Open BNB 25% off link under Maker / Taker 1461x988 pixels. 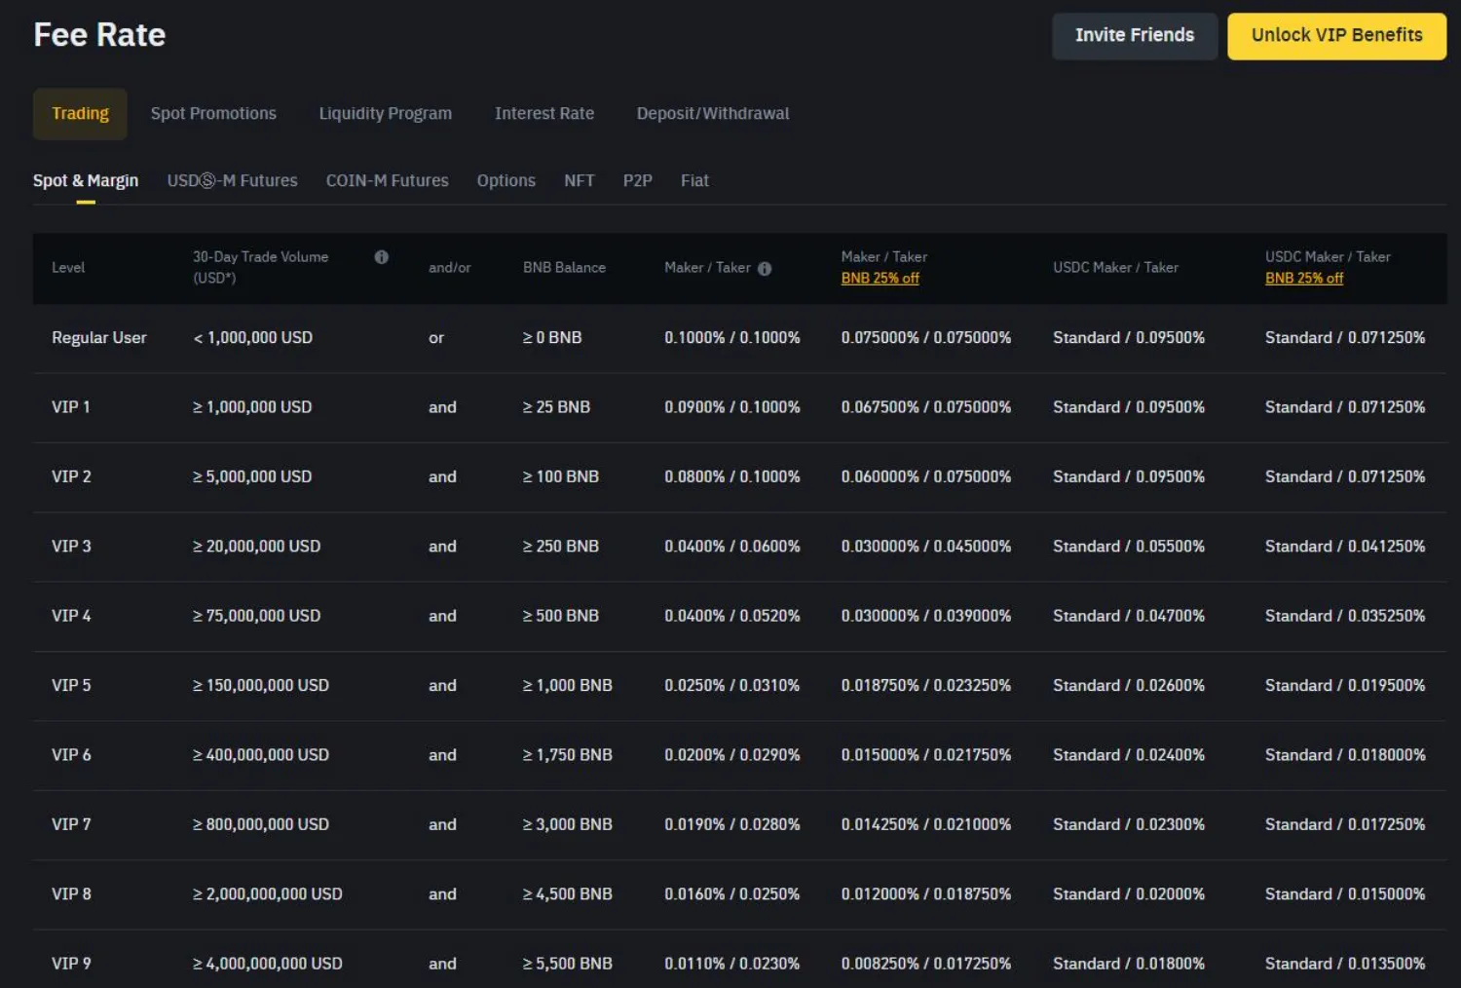point(880,279)
